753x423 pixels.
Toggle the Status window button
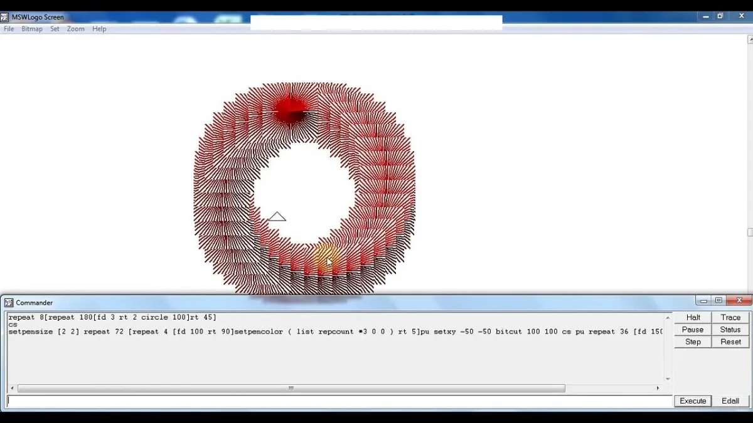(730, 330)
